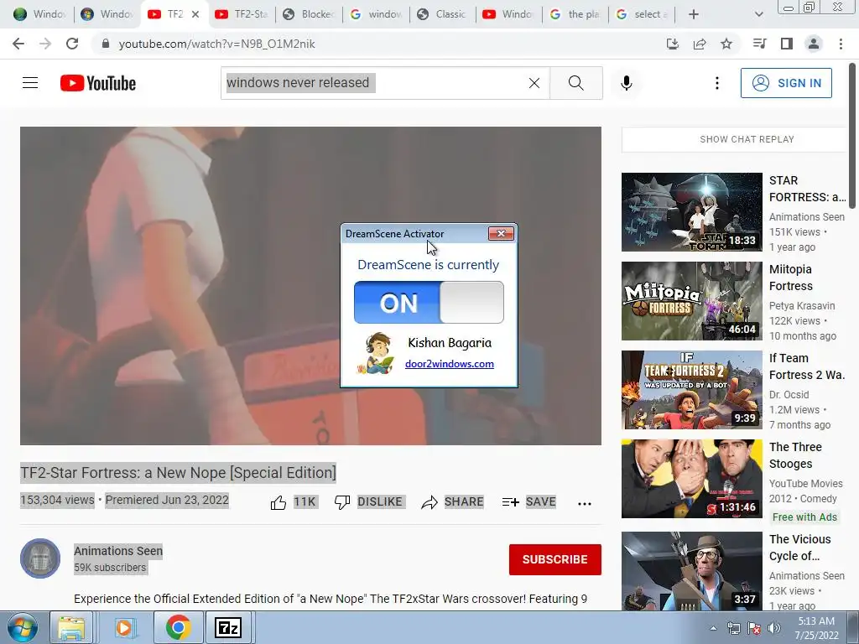Image resolution: width=859 pixels, height=644 pixels.
Task: Open the Miitopia Fortress video thumbnail
Action: (692, 301)
